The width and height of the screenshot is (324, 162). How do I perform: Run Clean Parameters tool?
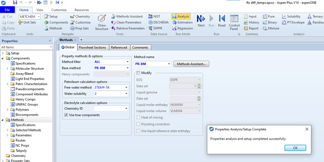(126, 22)
